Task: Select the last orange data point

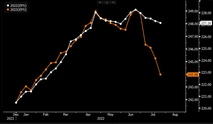Action: point(160,74)
